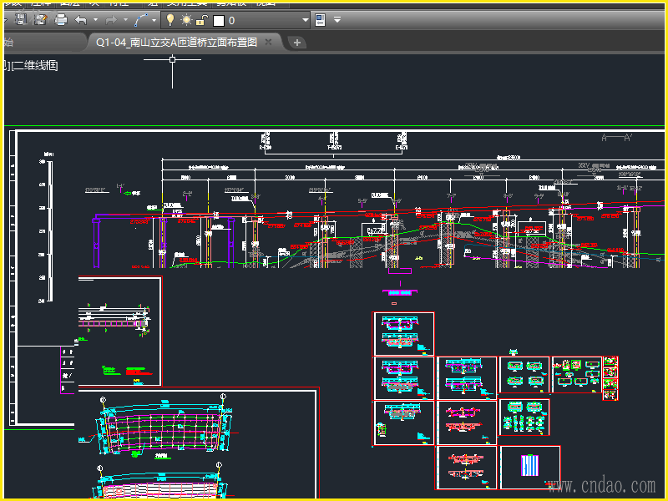Viewport: 668px width, 501px height.
Task: Open the layer properties icon beside layer list
Action: (x=321, y=19)
